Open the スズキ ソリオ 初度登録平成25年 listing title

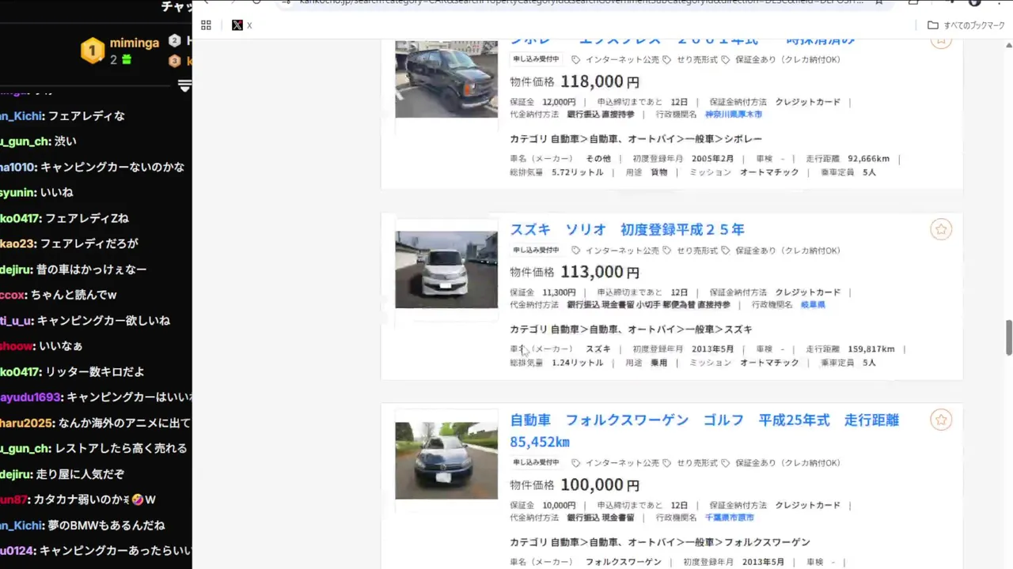click(x=627, y=229)
